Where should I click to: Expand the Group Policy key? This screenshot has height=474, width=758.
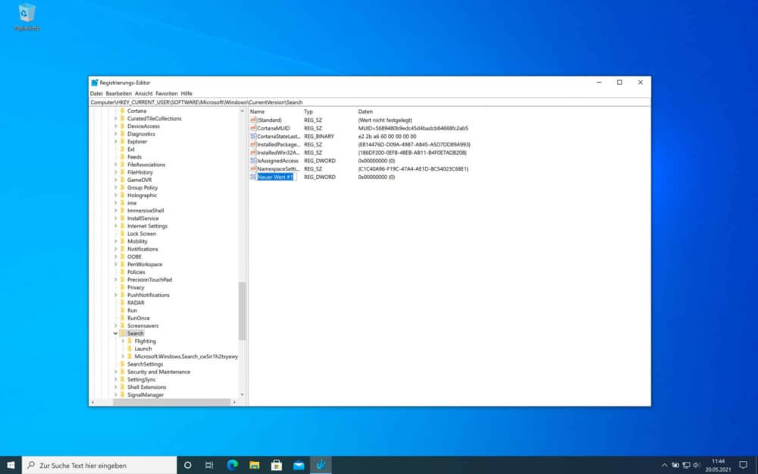pyautogui.click(x=115, y=187)
